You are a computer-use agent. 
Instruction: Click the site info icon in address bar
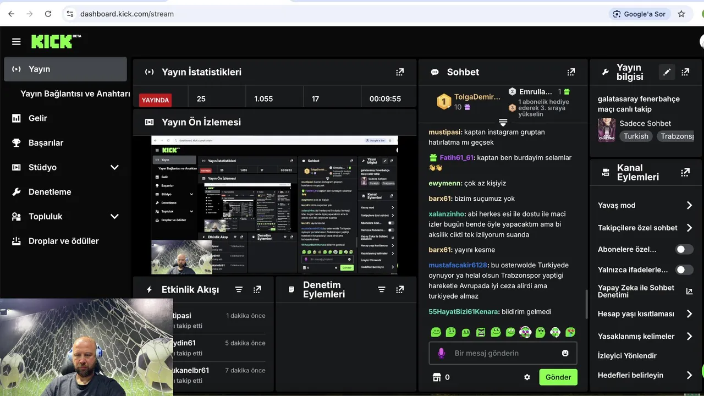tap(69, 14)
